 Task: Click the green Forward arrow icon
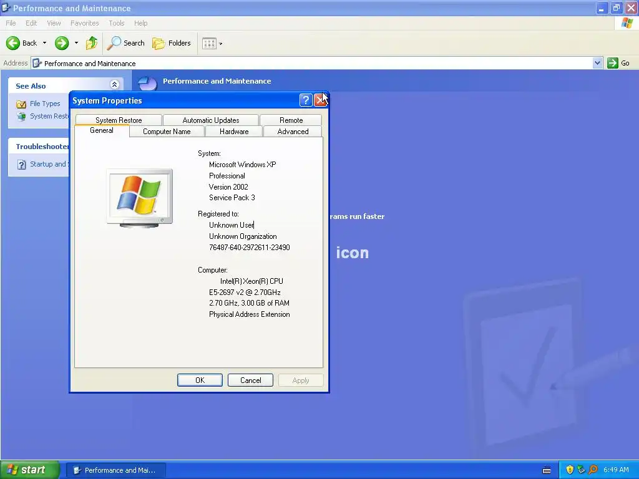click(62, 43)
